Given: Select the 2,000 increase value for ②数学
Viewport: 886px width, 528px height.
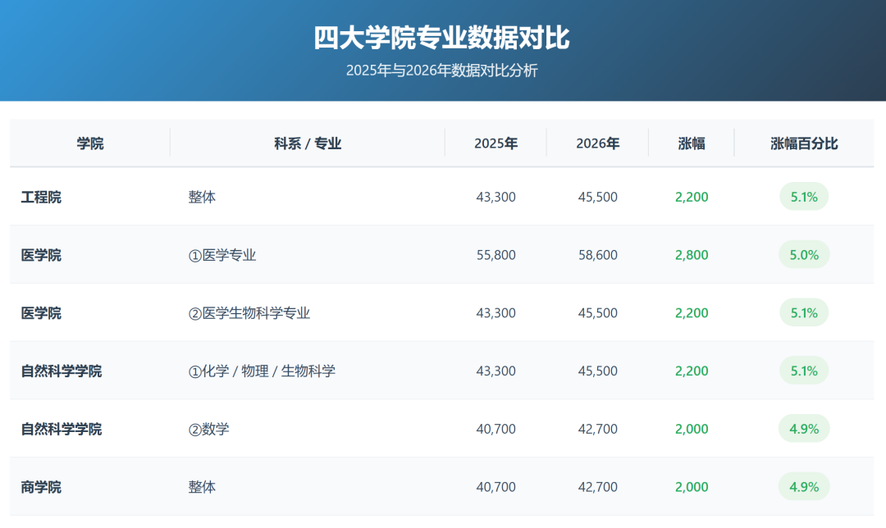Looking at the screenshot, I should pyautogui.click(x=692, y=429).
